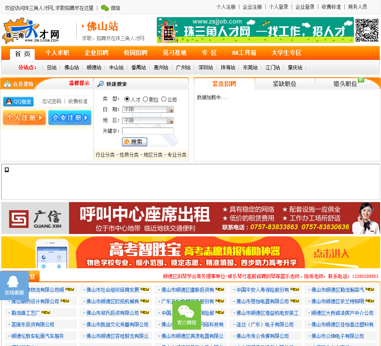Open 企业招聘 navigation item
The width and height of the screenshot is (381, 346).
(x=97, y=53)
